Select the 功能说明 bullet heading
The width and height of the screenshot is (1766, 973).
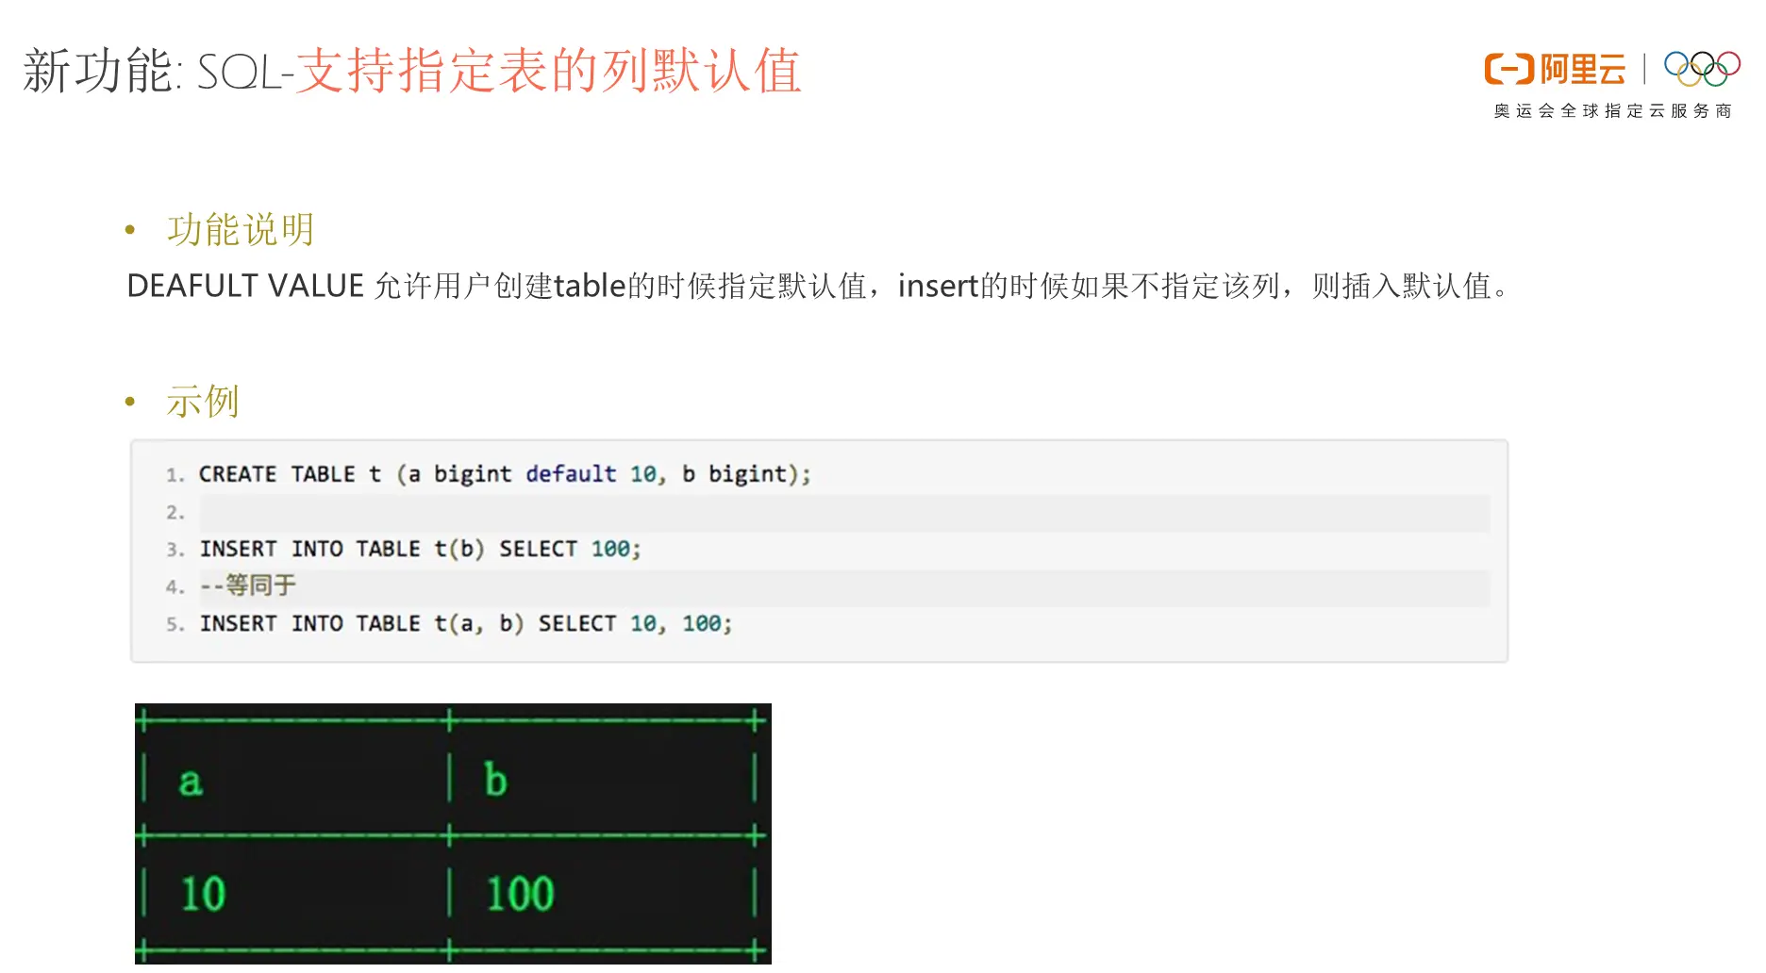(241, 230)
